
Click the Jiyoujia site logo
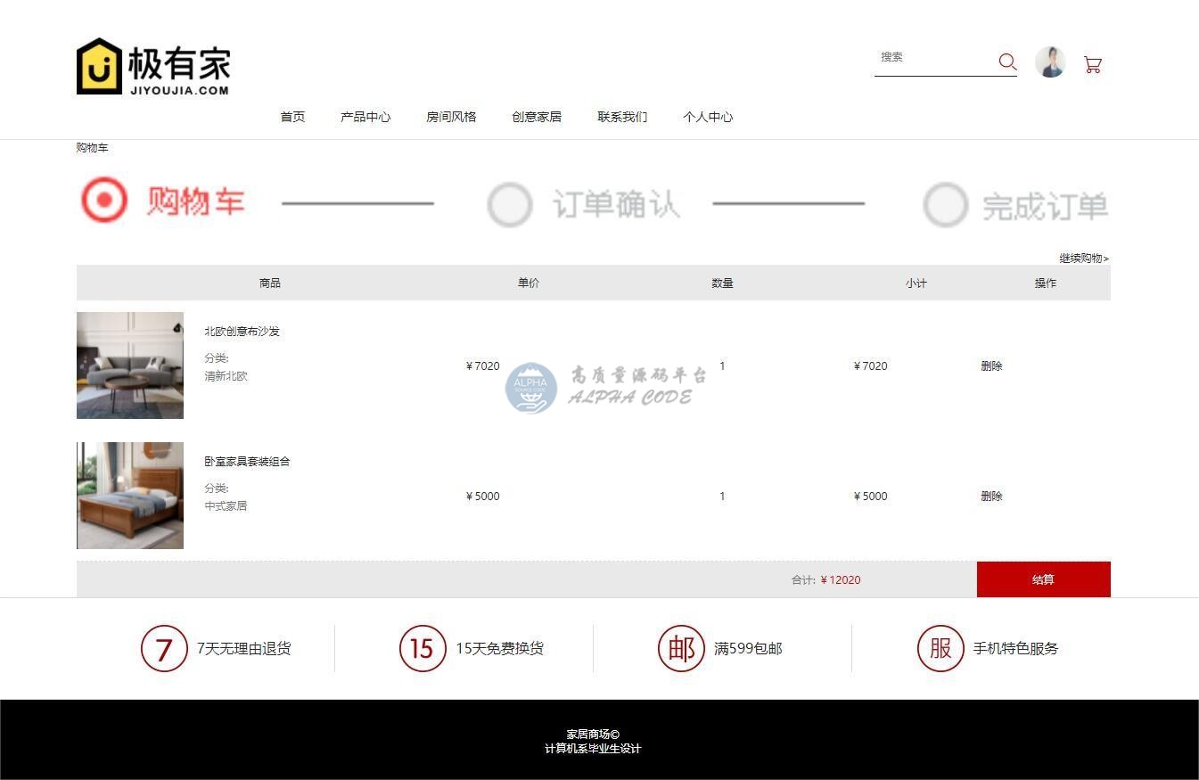point(153,66)
